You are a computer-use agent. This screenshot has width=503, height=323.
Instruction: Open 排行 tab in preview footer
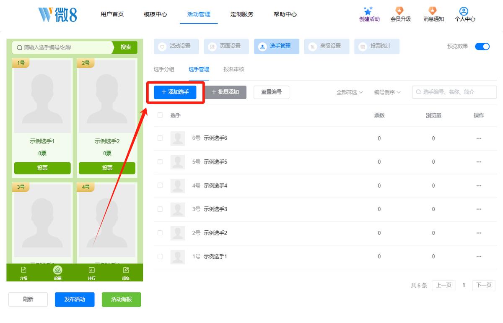point(91,273)
